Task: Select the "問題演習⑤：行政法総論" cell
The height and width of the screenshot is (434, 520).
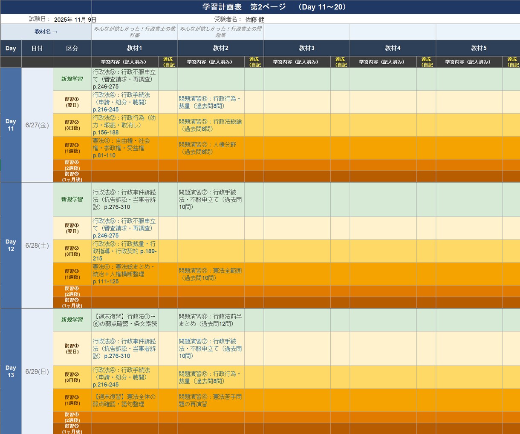Action: click(211, 125)
